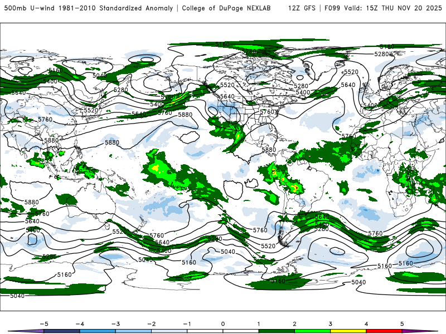Click the '4' color bar label
Image resolution: width=446 pixels, height=334 pixels.
coord(366,324)
